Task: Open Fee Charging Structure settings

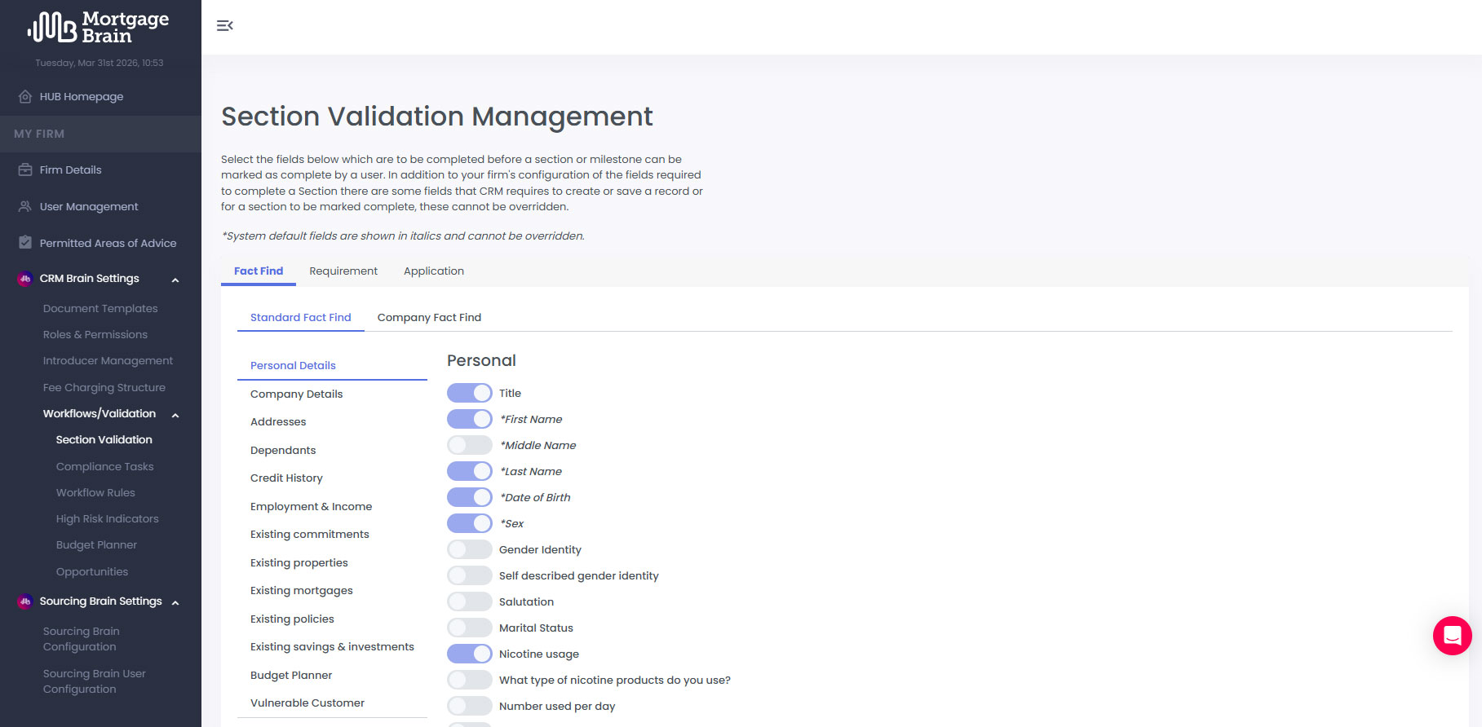Action: 104,388
